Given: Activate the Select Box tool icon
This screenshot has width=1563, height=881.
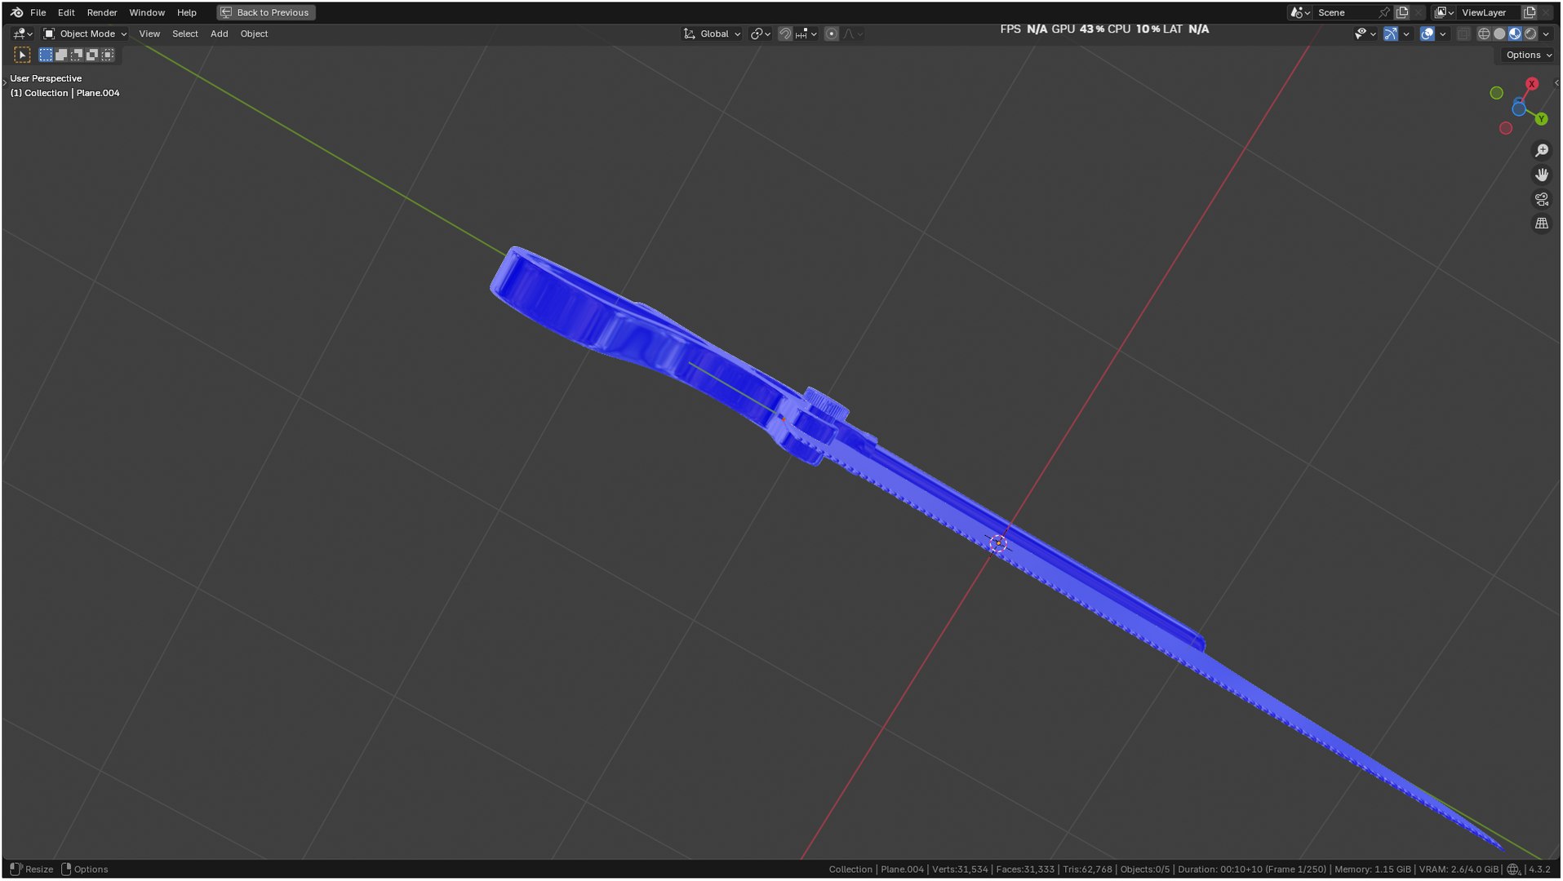Looking at the screenshot, I should 22,55.
